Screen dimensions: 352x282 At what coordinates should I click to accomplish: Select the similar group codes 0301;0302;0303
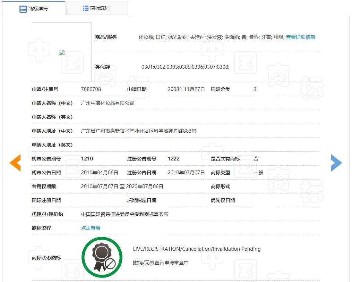click(185, 67)
